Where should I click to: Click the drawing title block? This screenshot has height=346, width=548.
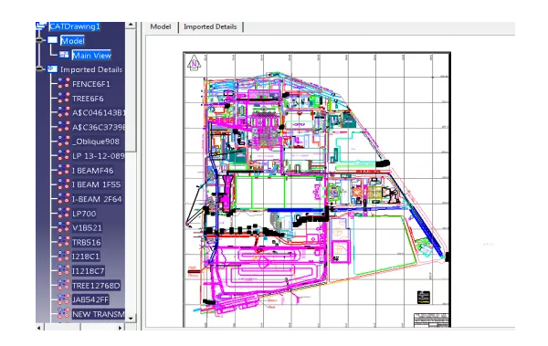tap(431, 320)
